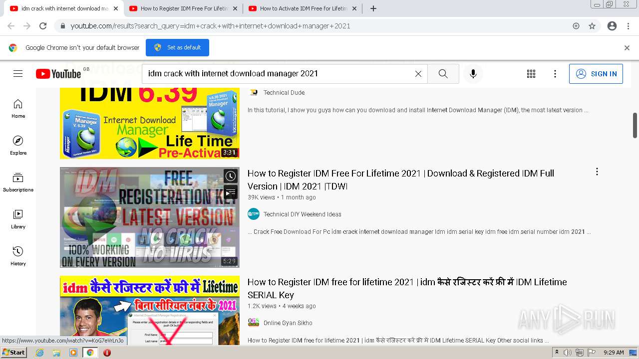Click the '39K views • 1 month ago' text
Viewport: 639px width, 359px height.
coord(282,197)
